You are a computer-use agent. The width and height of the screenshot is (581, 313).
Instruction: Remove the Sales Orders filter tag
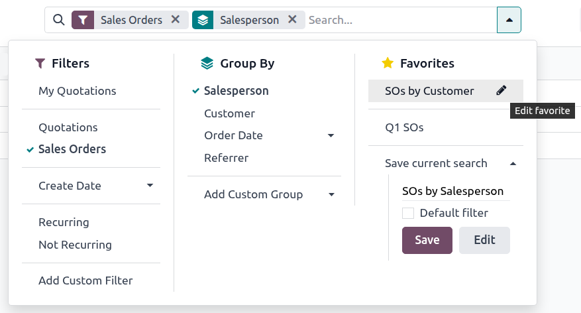[176, 20]
